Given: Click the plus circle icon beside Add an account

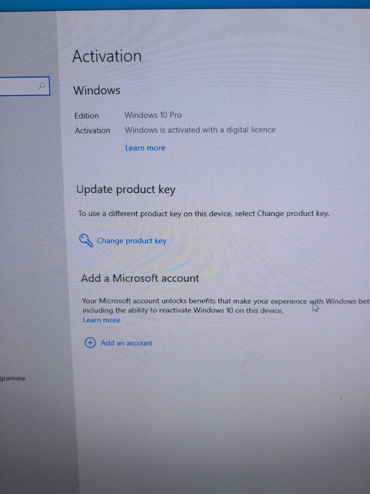Looking at the screenshot, I should click(x=90, y=342).
